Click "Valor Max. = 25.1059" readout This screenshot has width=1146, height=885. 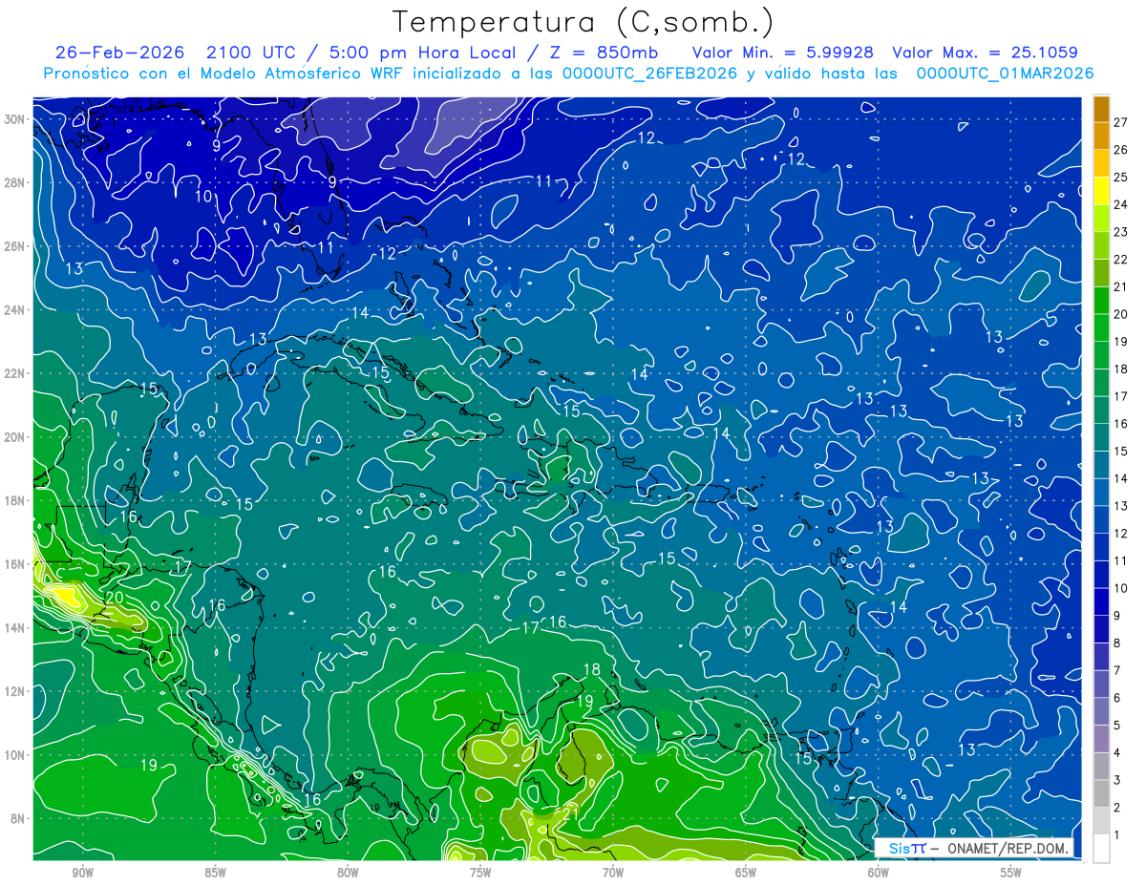tap(985, 53)
